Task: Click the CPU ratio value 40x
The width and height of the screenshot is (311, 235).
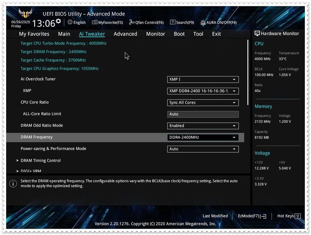Action: coord(257,91)
